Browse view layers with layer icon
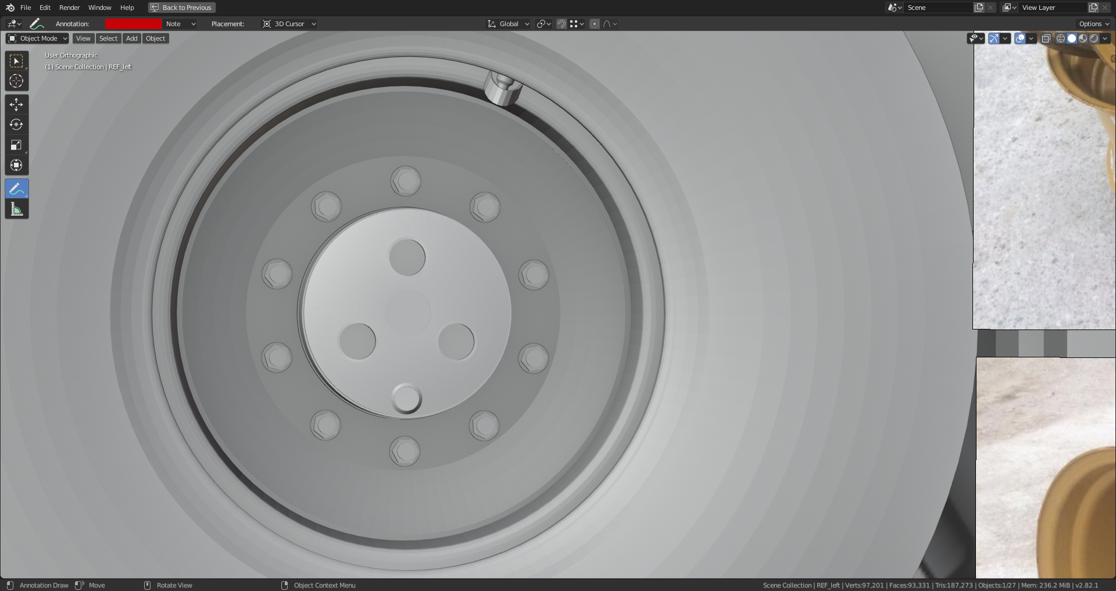The image size is (1116, 591). pyautogui.click(x=1009, y=8)
